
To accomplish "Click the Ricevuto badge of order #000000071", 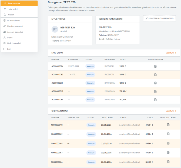I will tap(90, 83).
